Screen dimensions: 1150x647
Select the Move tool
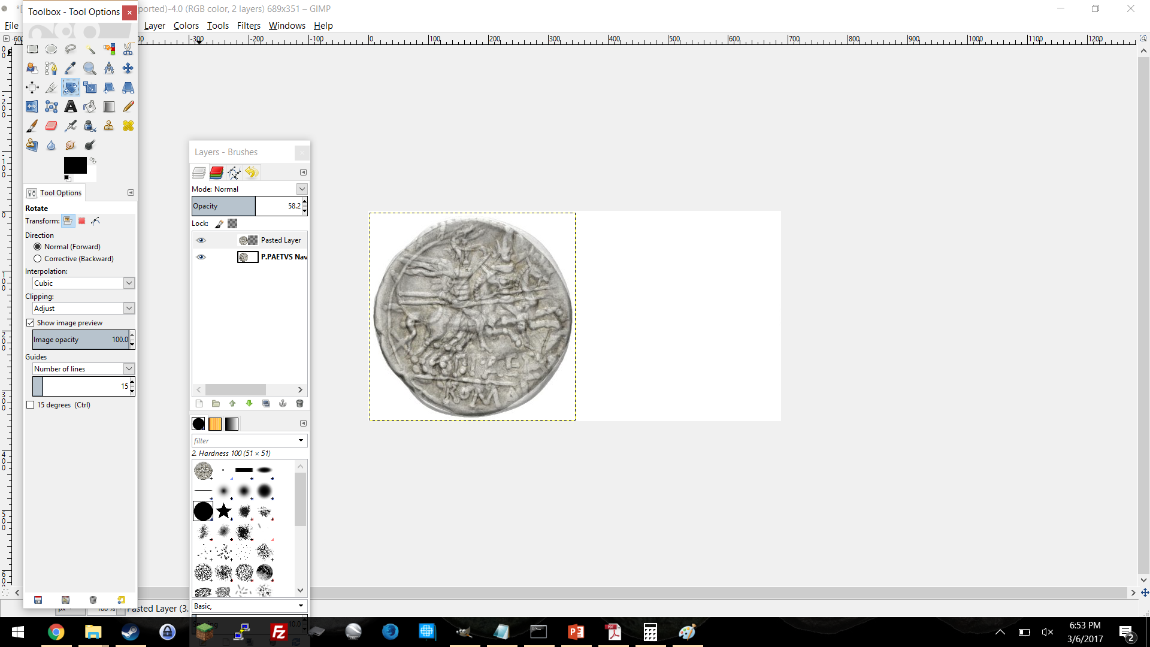(128, 68)
